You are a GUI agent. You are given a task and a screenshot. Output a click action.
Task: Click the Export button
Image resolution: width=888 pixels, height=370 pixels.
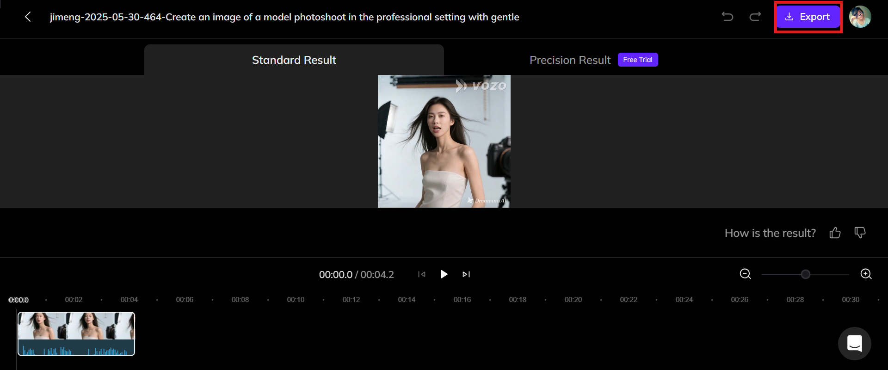pos(808,17)
